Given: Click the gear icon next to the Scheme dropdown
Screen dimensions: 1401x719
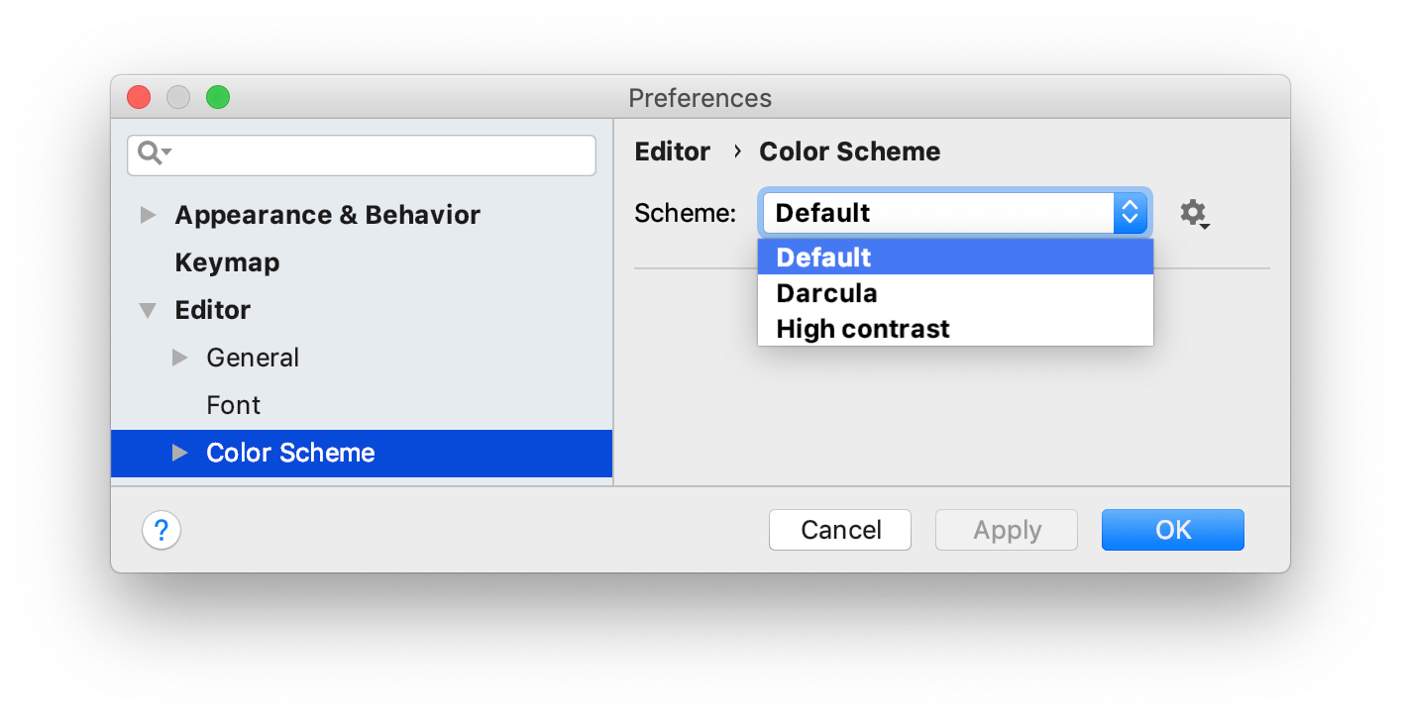Looking at the screenshot, I should (1194, 213).
